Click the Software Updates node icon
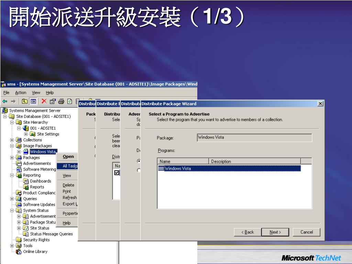Image resolution: width=352 pixels, height=264 pixels. [x=19, y=205]
